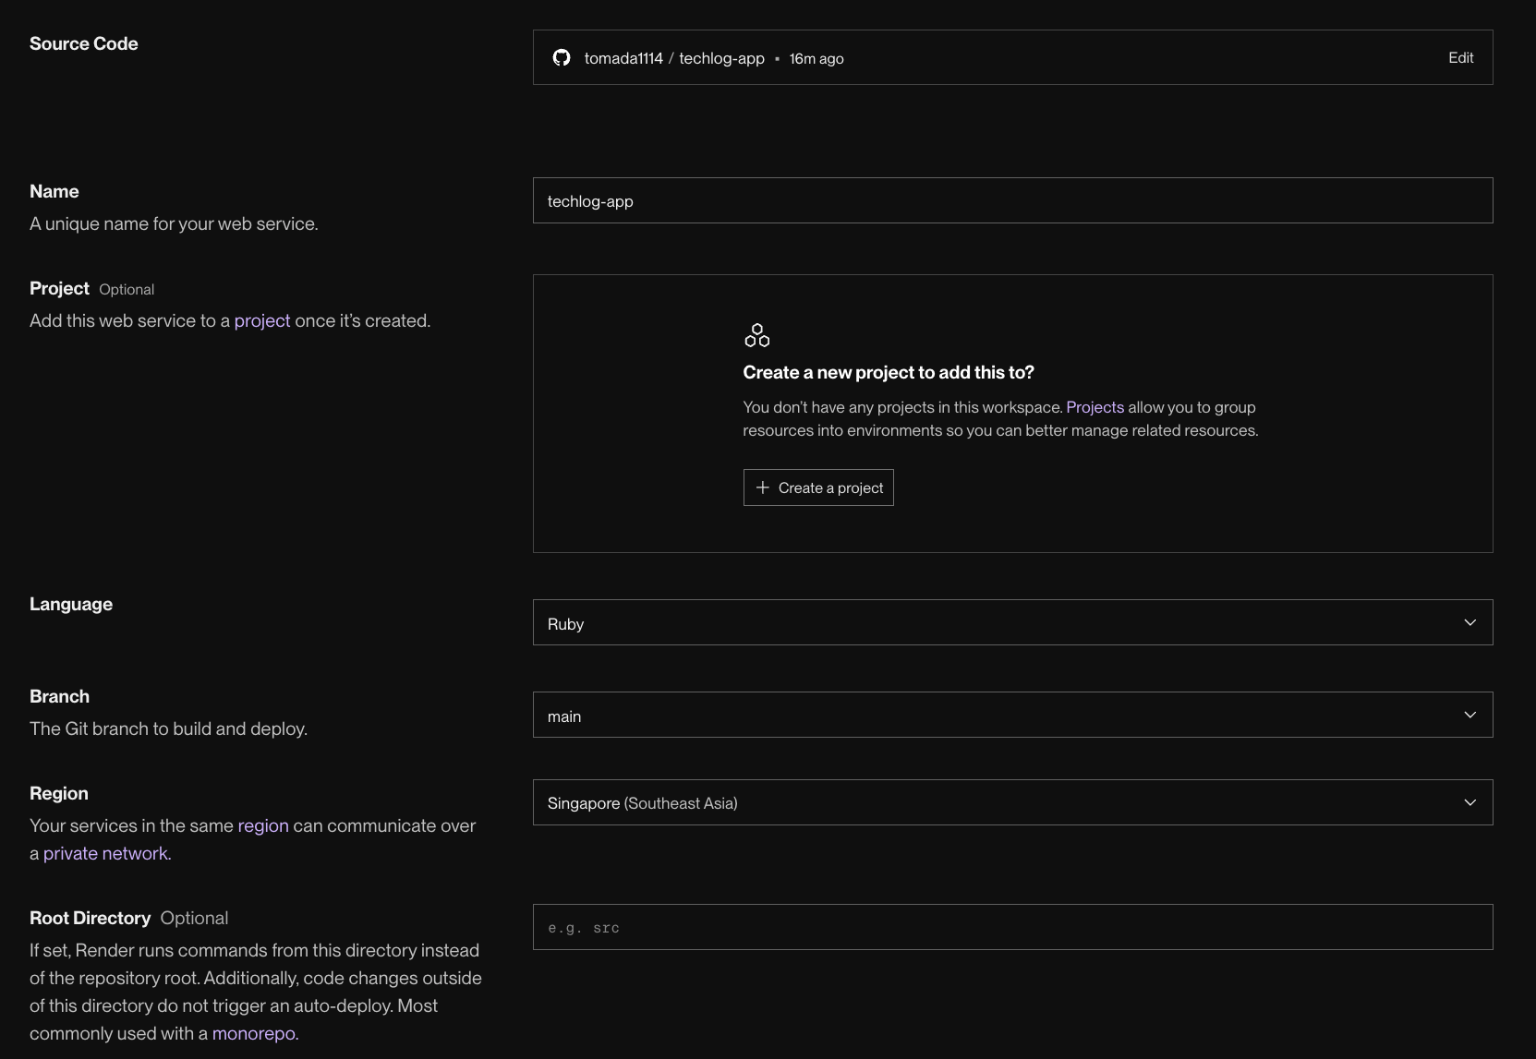
Task: Click the Branch dropdown chevron icon
Action: pos(1469,715)
